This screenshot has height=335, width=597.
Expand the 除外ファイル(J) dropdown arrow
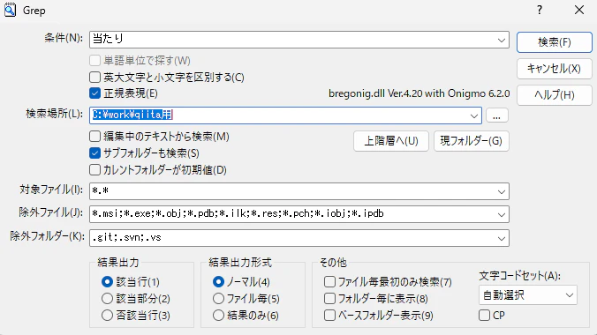[502, 214]
